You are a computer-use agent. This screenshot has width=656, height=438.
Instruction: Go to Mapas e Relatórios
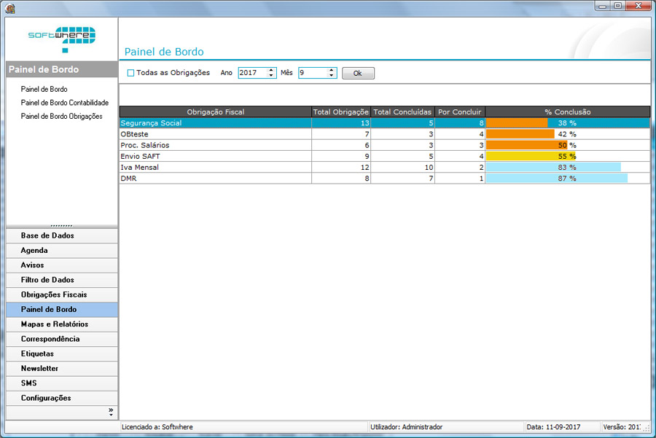(x=55, y=324)
